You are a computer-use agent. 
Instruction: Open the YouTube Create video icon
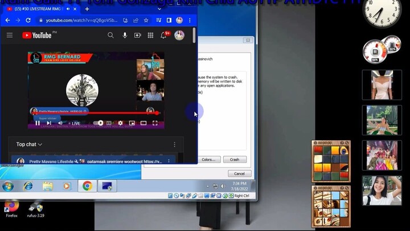137,35
